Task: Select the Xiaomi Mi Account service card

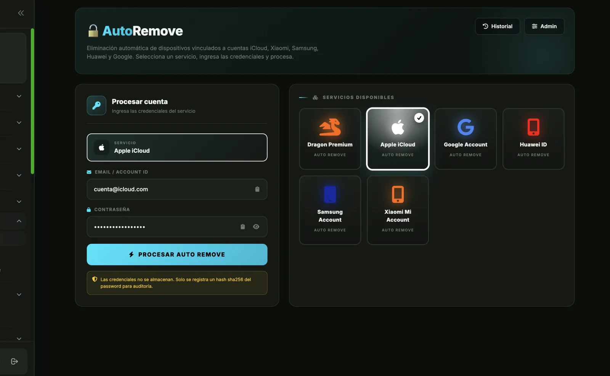Action: (x=398, y=210)
